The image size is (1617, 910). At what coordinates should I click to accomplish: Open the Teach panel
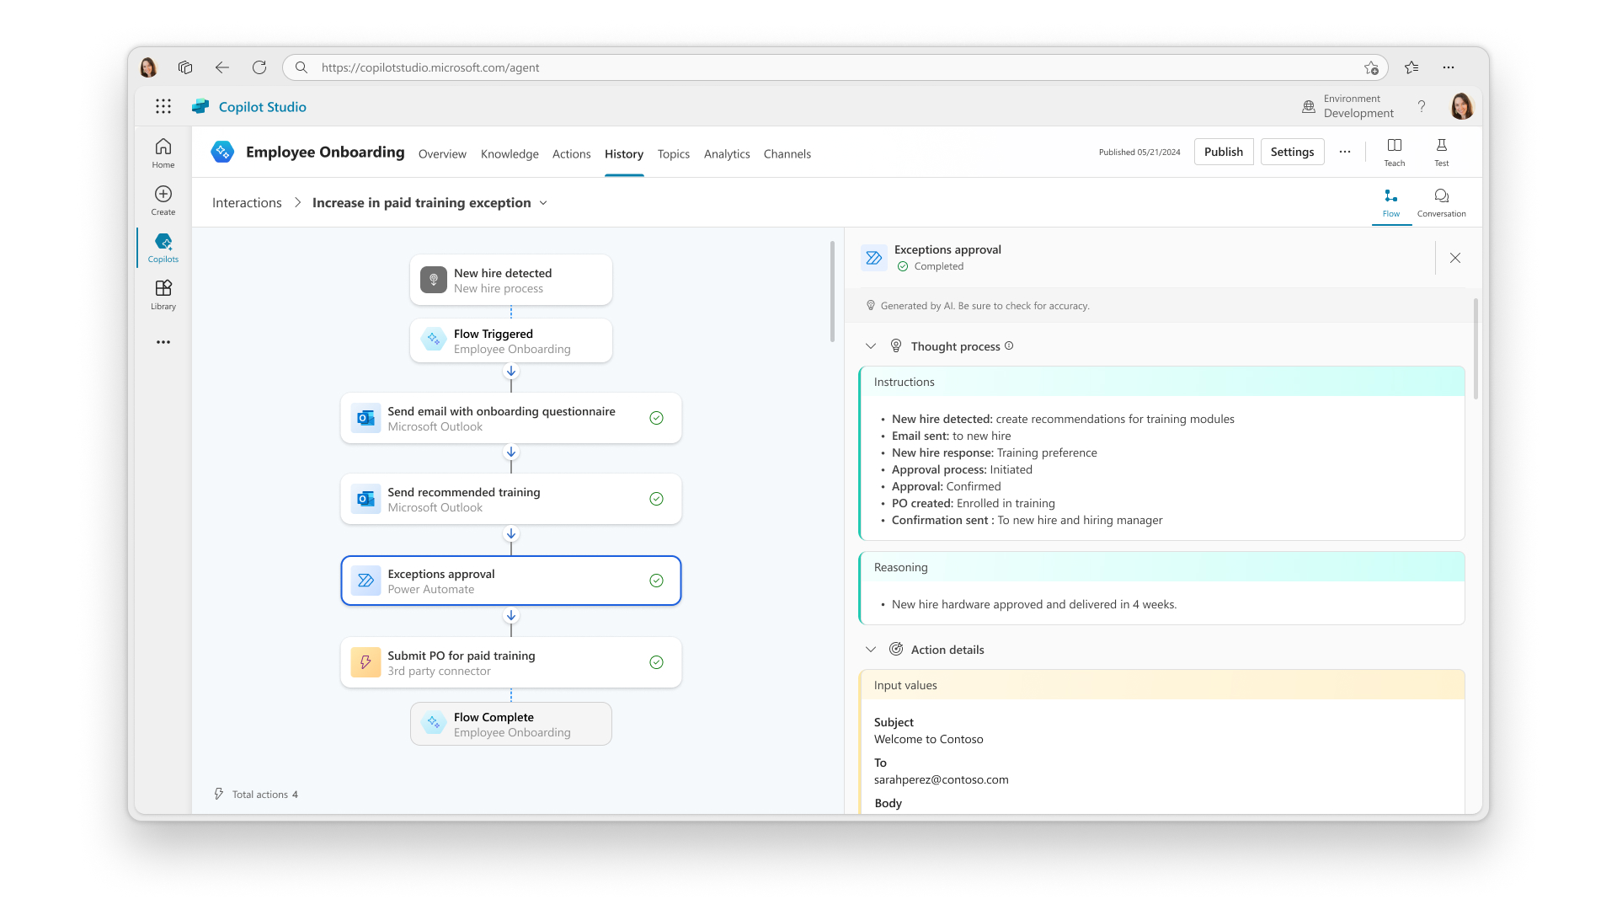[1394, 152]
